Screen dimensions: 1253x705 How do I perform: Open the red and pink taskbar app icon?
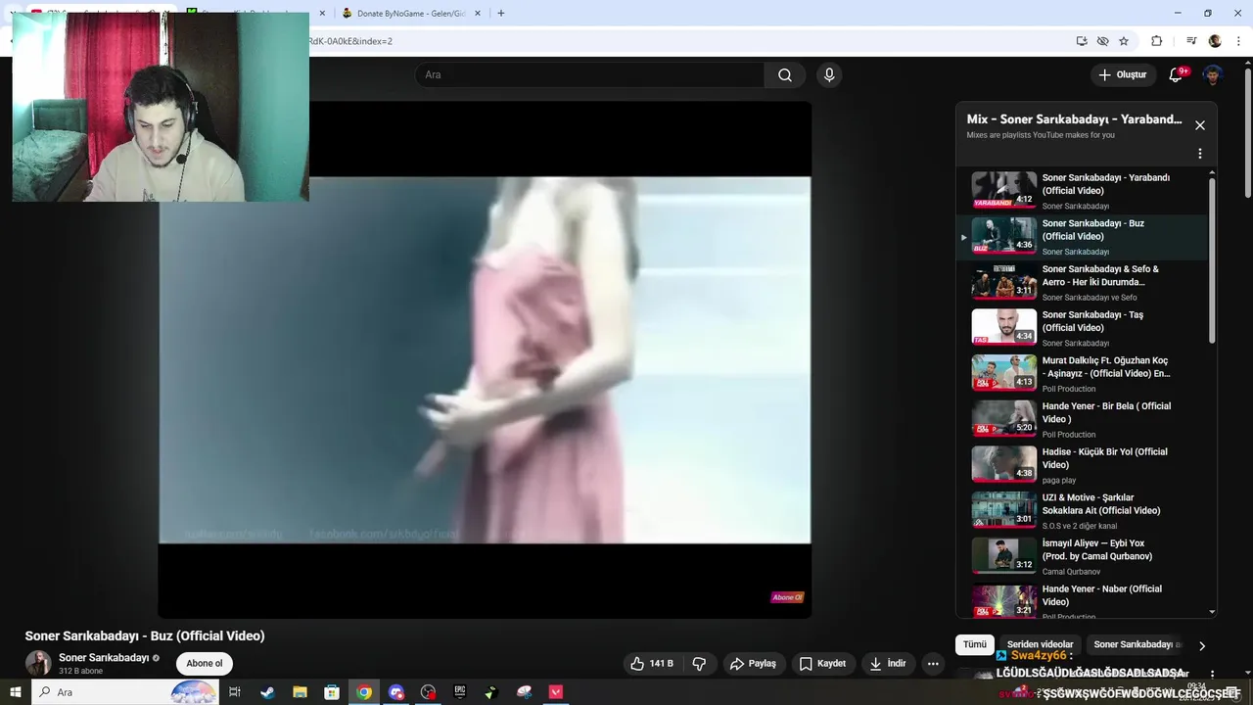pyautogui.click(x=556, y=692)
